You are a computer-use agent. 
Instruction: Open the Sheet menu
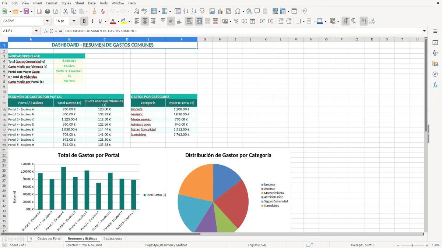[x=80, y=3]
